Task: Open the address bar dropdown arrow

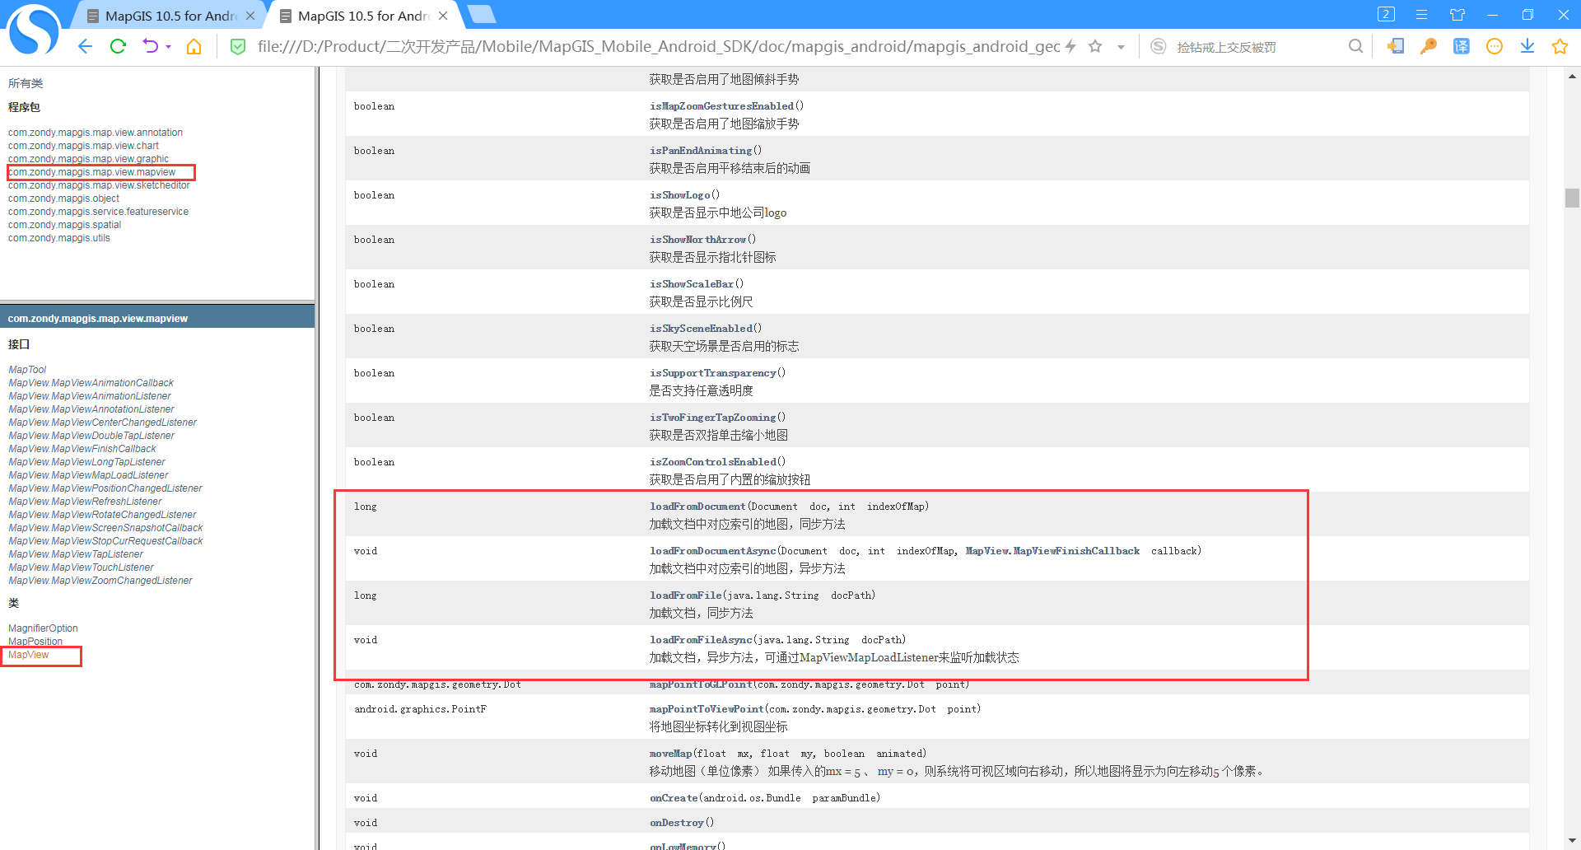Action: [x=1121, y=47]
